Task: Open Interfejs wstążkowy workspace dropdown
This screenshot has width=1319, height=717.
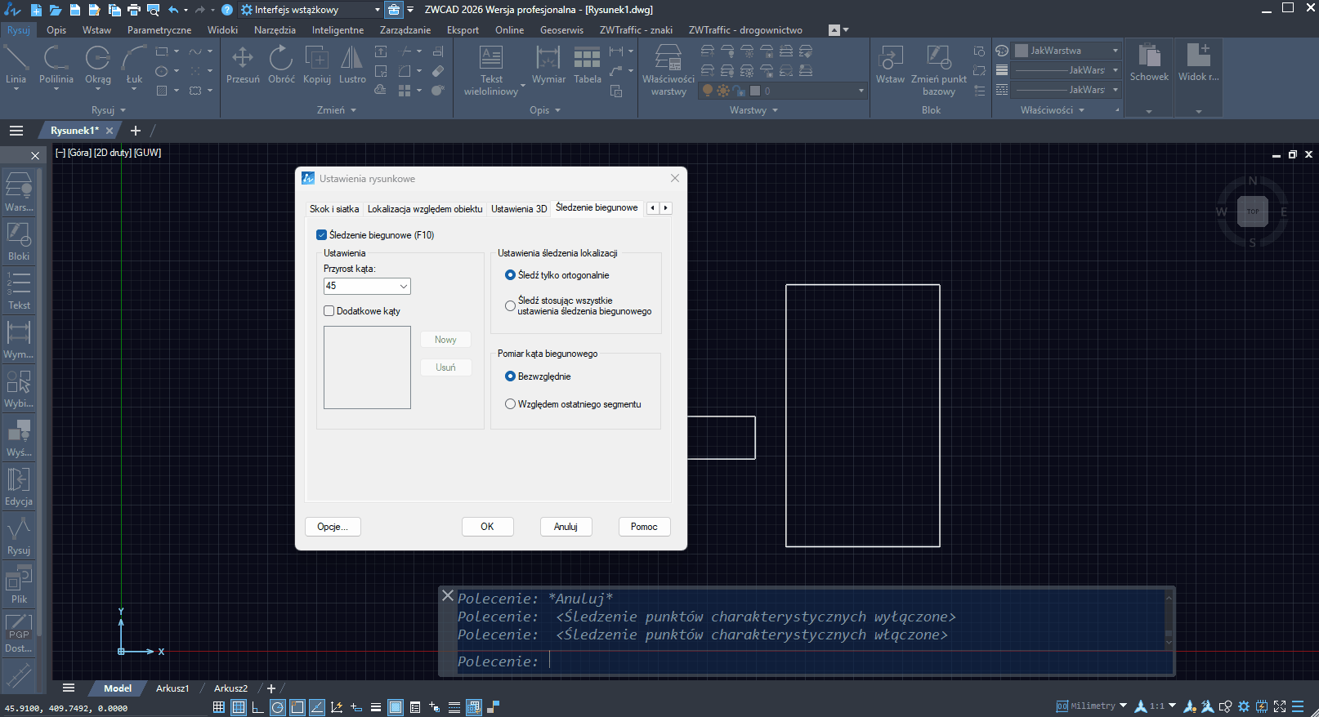Action: [x=311, y=10]
